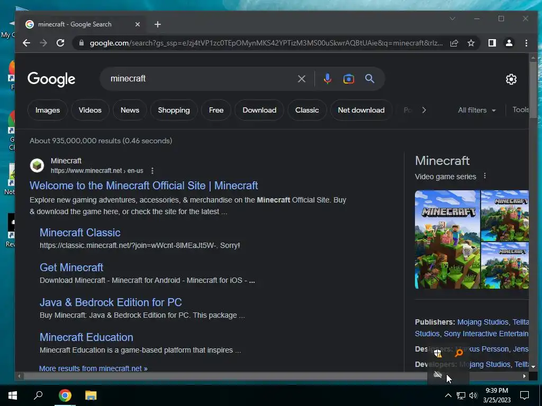Screen dimensions: 542x406
Task: Open Chrome tab search dropdown
Action: point(453,19)
